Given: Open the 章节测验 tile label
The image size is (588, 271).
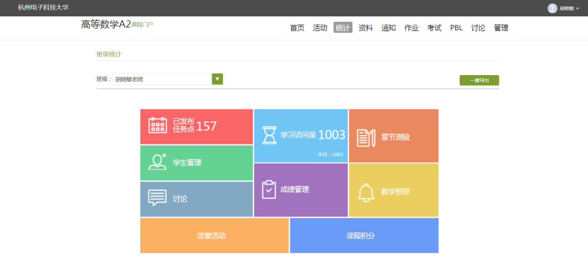Looking at the screenshot, I should click(396, 137).
